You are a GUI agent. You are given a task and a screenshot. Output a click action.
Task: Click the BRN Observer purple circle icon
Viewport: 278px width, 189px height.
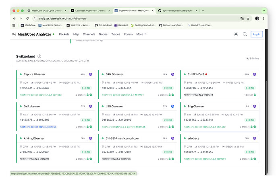pos(172,74)
